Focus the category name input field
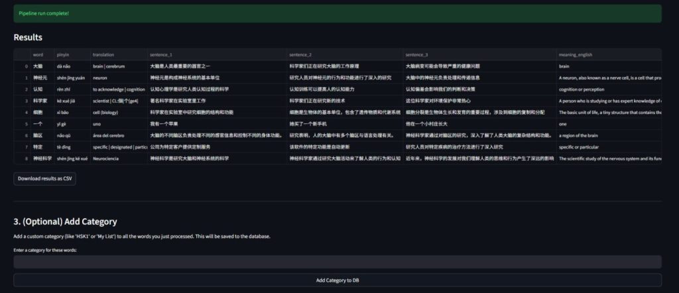679x293 pixels. (x=338, y=262)
